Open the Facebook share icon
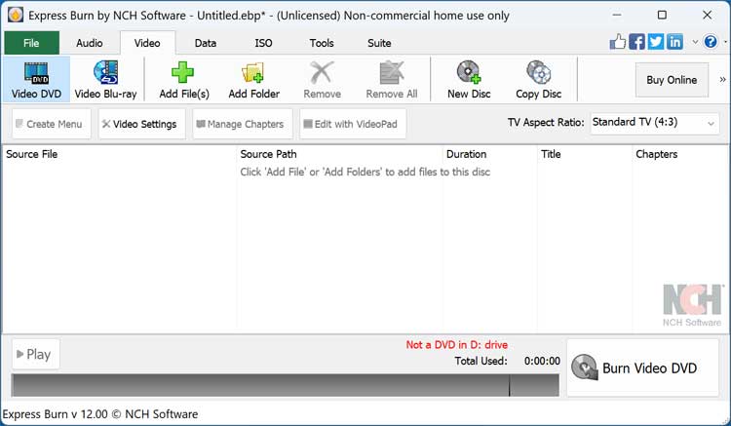Screen dimensions: 731x426 pos(636,42)
